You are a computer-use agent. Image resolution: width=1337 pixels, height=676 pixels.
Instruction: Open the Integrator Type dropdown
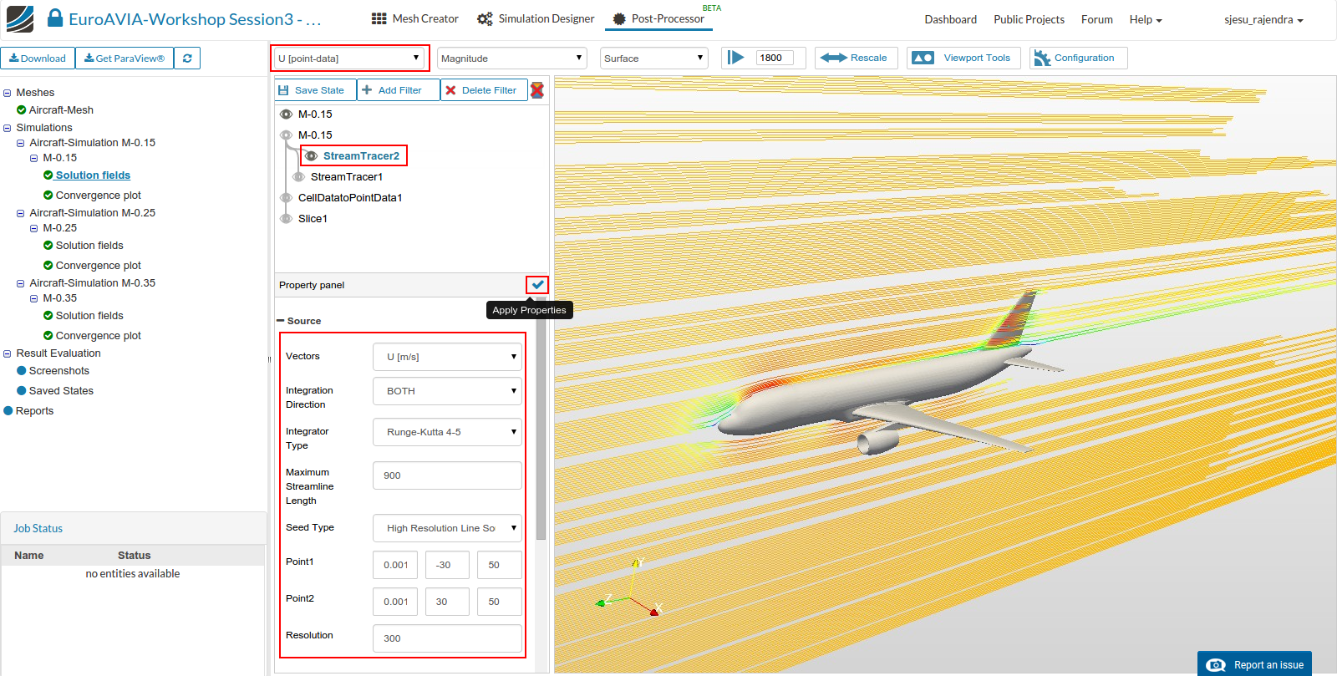(x=447, y=432)
